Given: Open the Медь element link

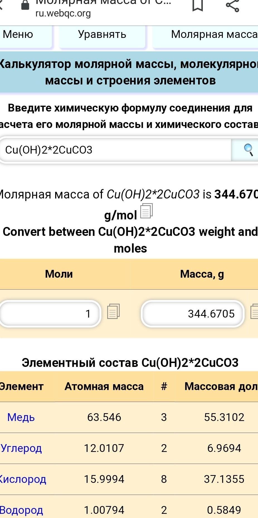Looking at the screenshot, I should click(x=21, y=417).
